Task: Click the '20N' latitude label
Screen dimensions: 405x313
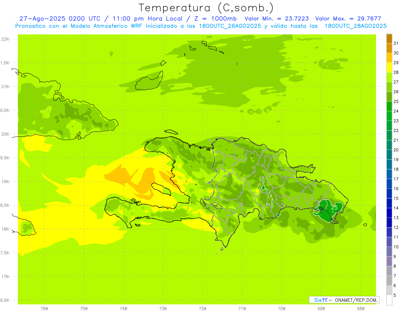Action: (5, 134)
